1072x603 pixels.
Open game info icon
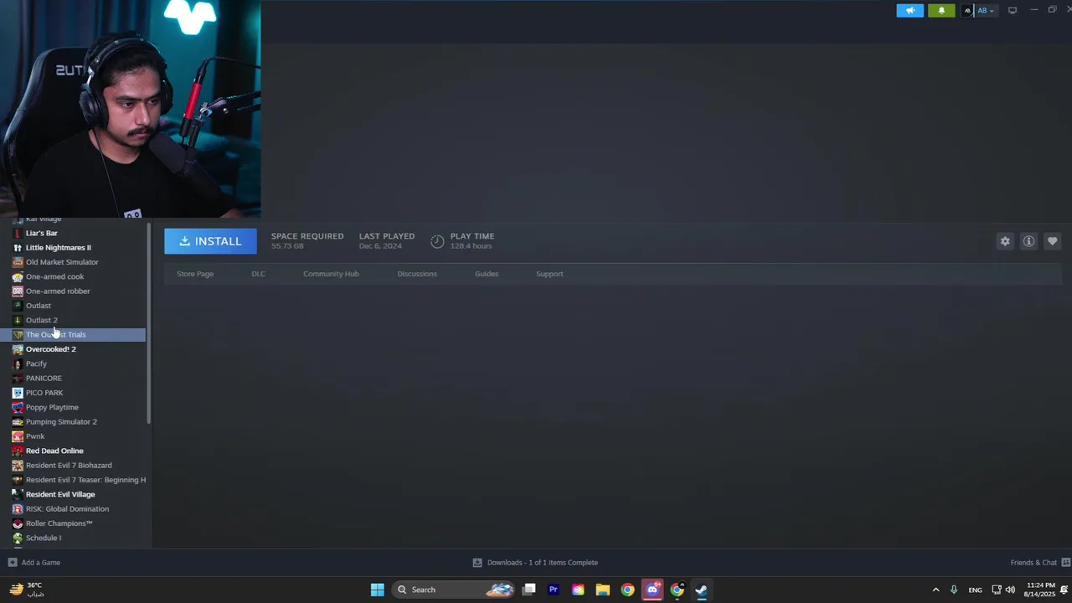click(x=1028, y=241)
